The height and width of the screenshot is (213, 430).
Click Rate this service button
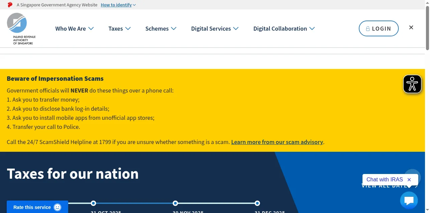pos(37,207)
